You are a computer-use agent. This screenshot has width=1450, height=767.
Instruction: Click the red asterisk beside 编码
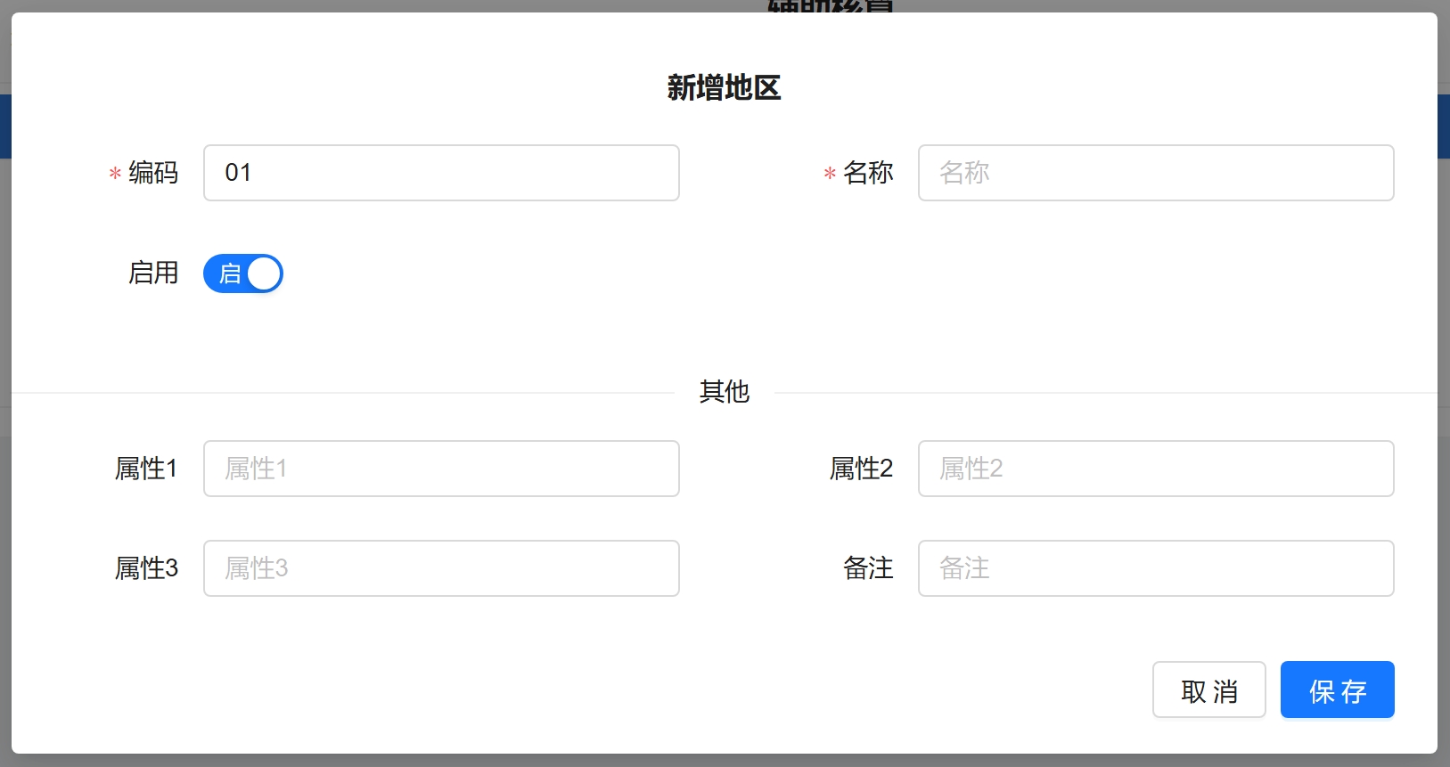click(115, 175)
